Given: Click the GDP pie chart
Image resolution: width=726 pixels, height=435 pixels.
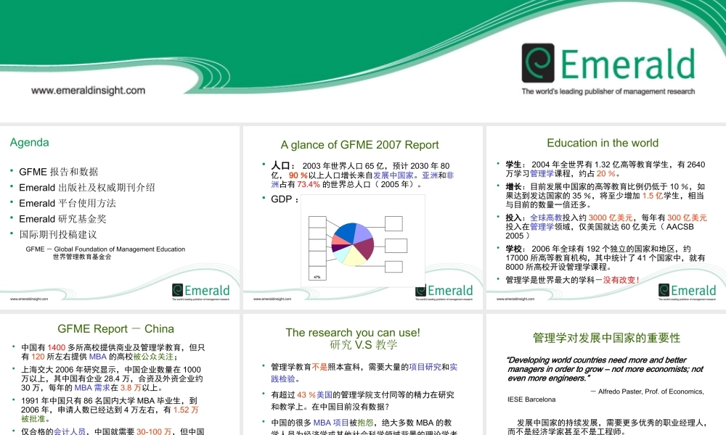Looking at the screenshot, I should point(353,244).
